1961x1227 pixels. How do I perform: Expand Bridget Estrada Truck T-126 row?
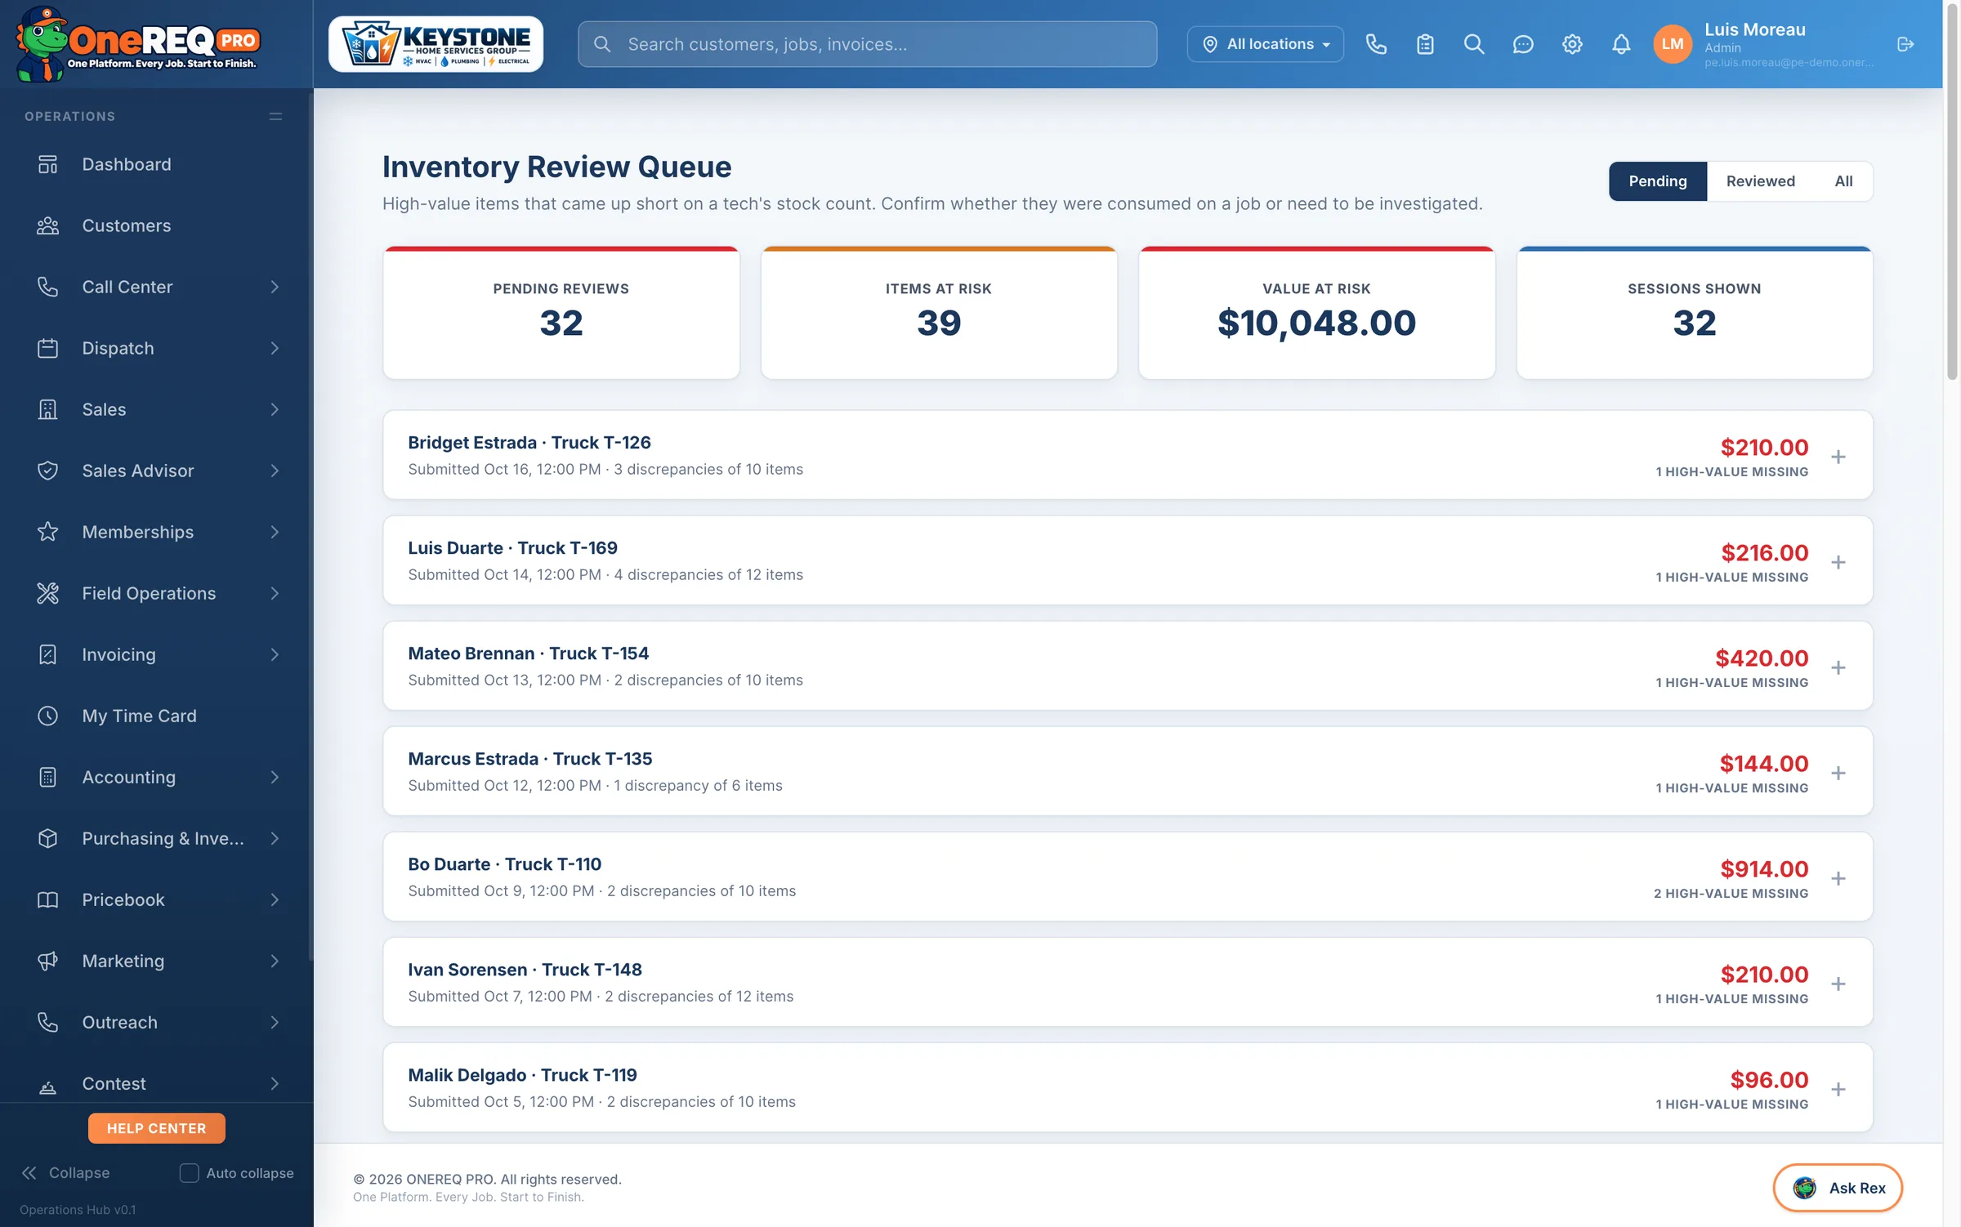1838,457
